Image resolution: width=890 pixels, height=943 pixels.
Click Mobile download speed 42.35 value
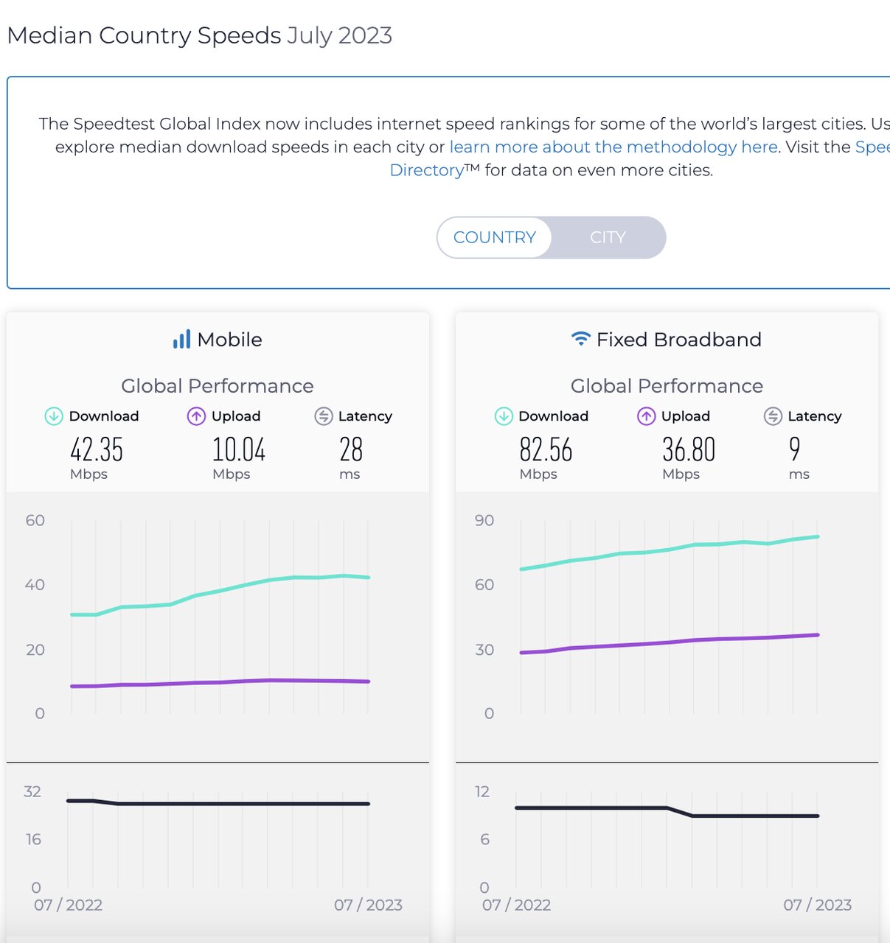(97, 449)
